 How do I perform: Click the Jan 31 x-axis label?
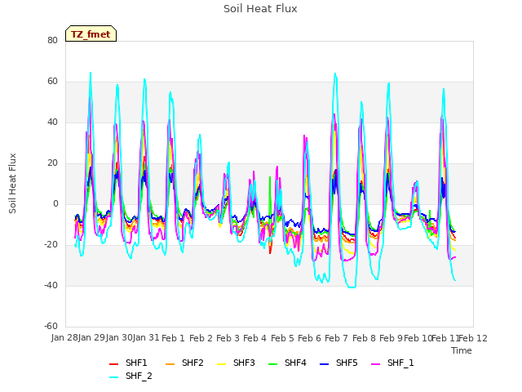tap(146, 338)
